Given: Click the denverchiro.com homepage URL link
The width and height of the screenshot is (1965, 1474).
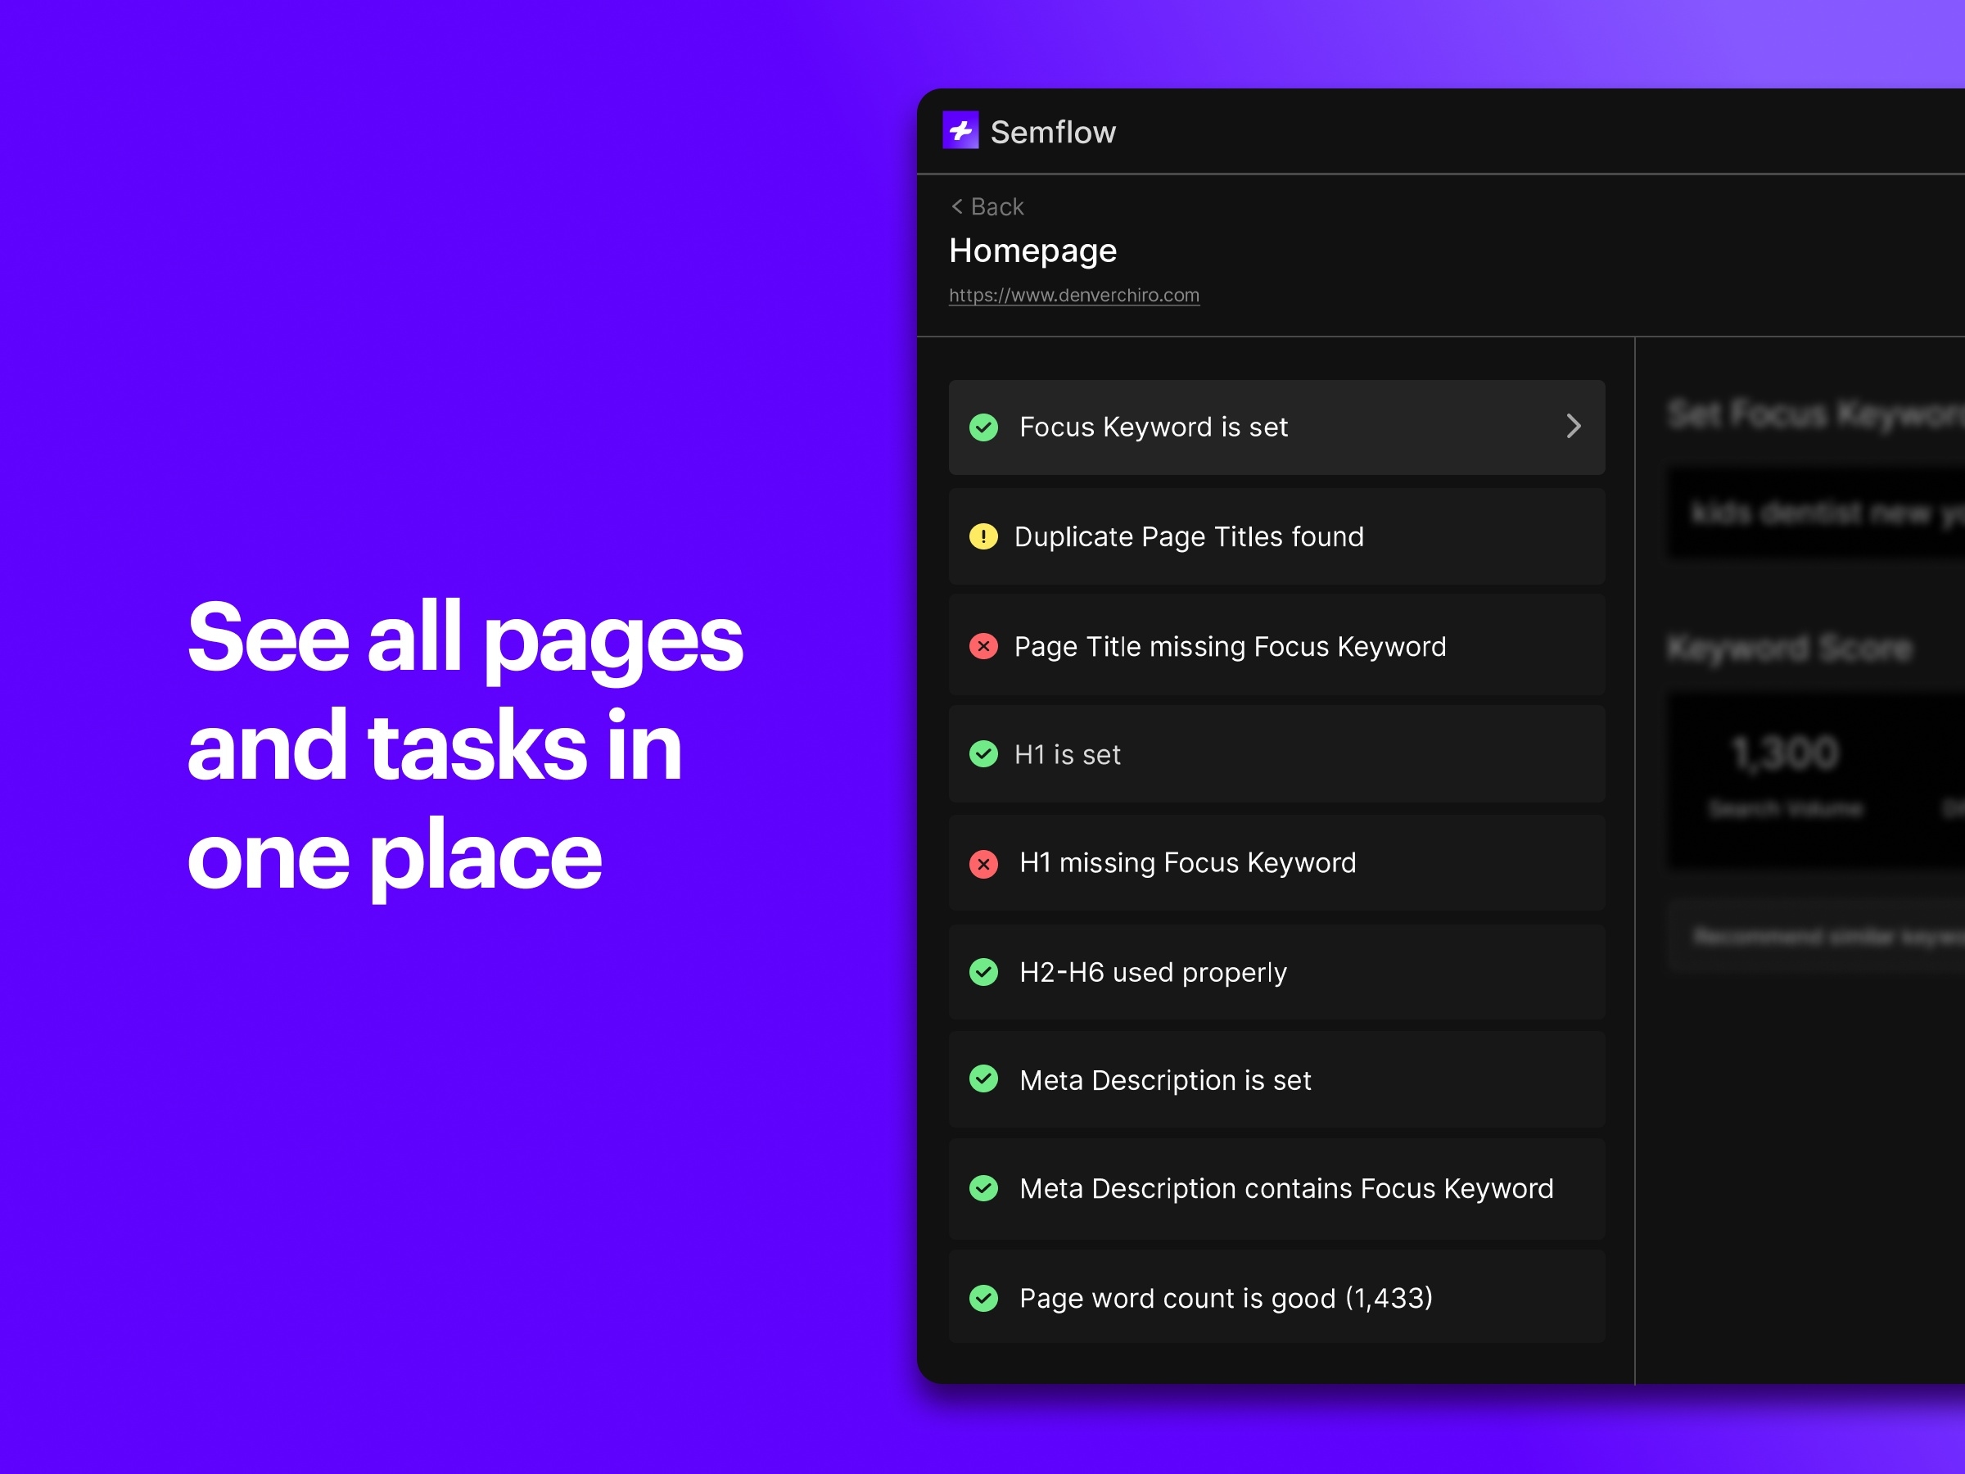Looking at the screenshot, I should (x=1073, y=294).
